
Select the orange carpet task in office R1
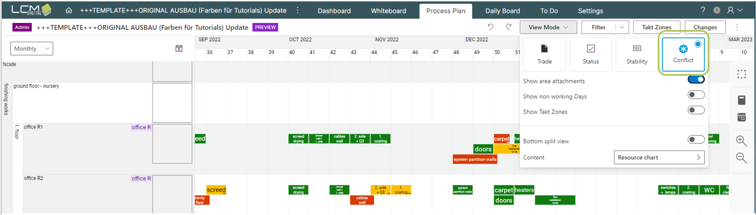point(502,139)
